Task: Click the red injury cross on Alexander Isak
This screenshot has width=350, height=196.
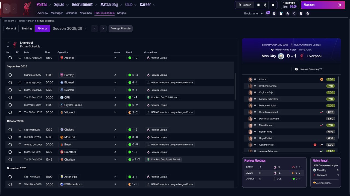Action: pyautogui.click(x=315, y=145)
